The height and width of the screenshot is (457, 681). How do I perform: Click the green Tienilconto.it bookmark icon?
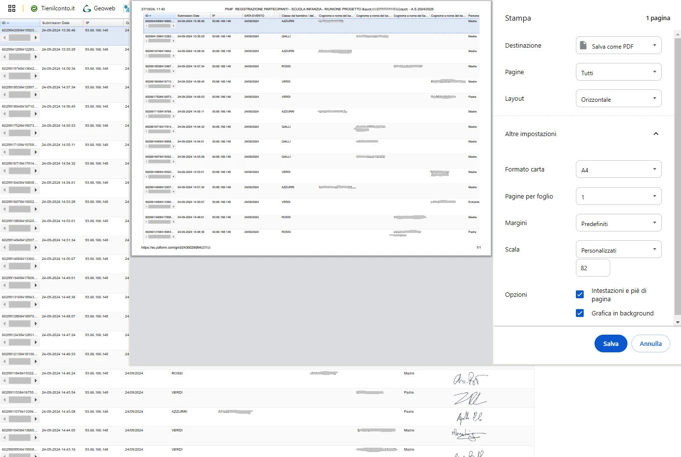click(34, 8)
